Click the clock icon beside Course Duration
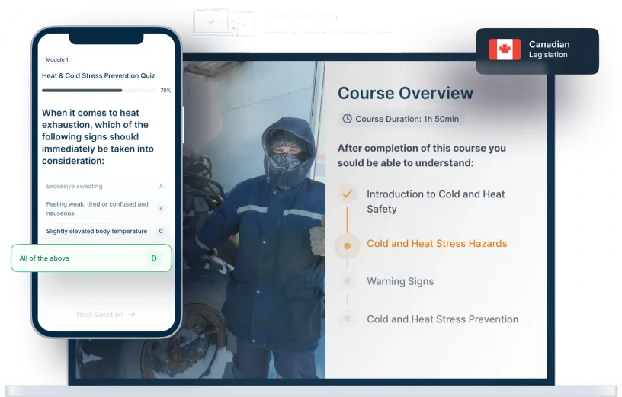 (347, 119)
